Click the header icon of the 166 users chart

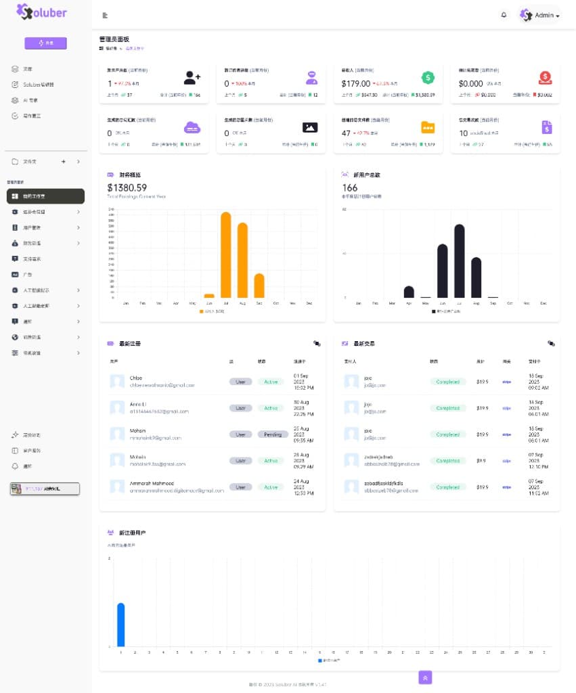(345, 175)
